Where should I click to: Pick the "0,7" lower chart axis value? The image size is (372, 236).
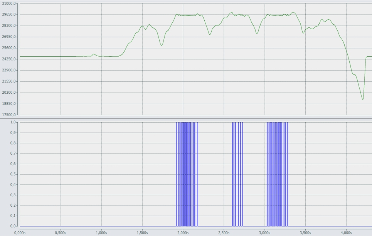(13, 153)
